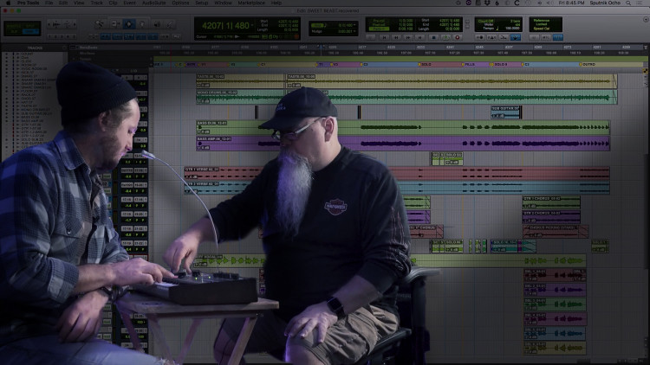The image size is (650, 365).
Task: Click the Tempo value field
Action: click(512, 29)
